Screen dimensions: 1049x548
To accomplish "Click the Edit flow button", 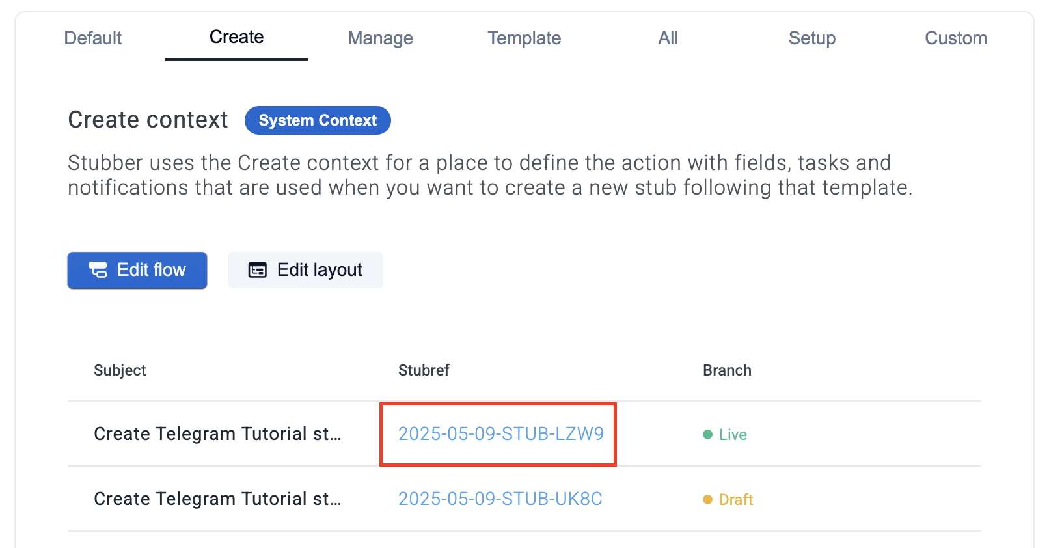I will coord(137,270).
